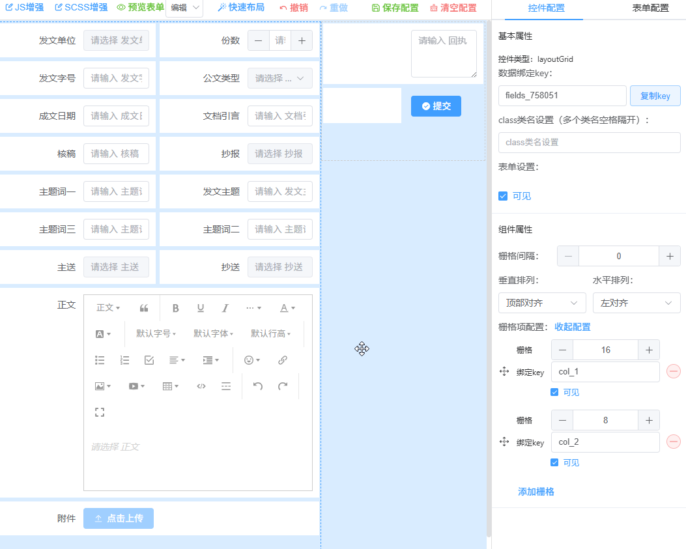Toggle 可见 checkbox for the col_1 grid

pyautogui.click(x=554, y=392)
